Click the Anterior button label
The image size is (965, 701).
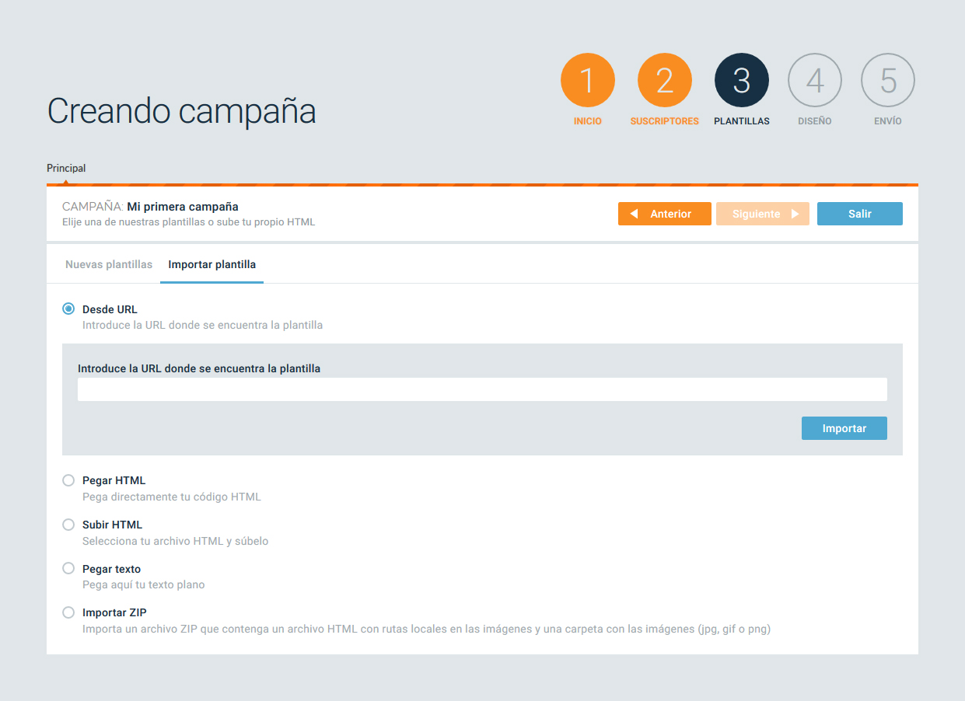tap(670, 214)
